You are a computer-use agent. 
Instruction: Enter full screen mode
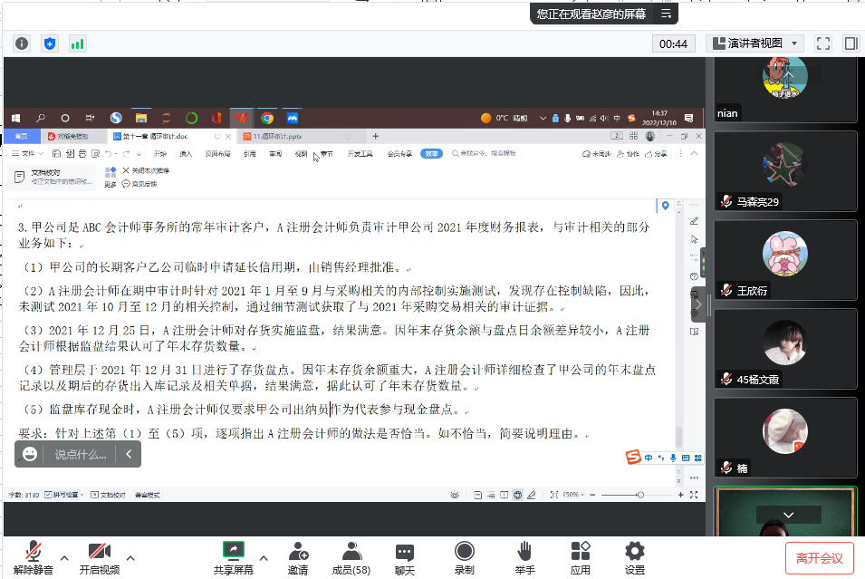(x=823, y=43)
